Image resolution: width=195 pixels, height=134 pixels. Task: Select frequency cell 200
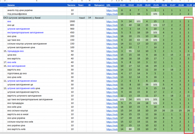tap(72, 36)
